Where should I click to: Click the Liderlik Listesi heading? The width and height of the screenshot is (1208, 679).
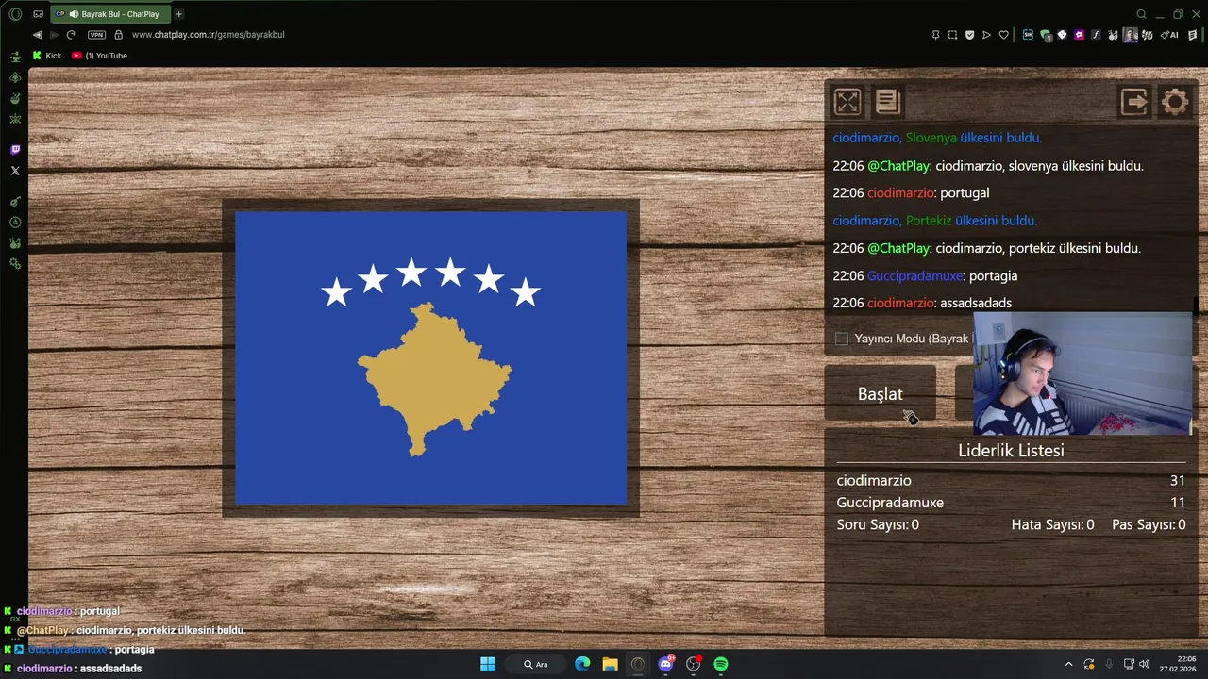point(1011,451)
